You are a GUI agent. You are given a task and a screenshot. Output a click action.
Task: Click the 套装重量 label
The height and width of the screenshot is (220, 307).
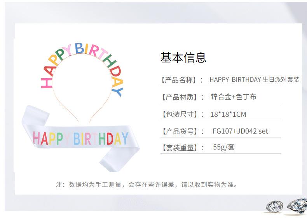[179, 148]
